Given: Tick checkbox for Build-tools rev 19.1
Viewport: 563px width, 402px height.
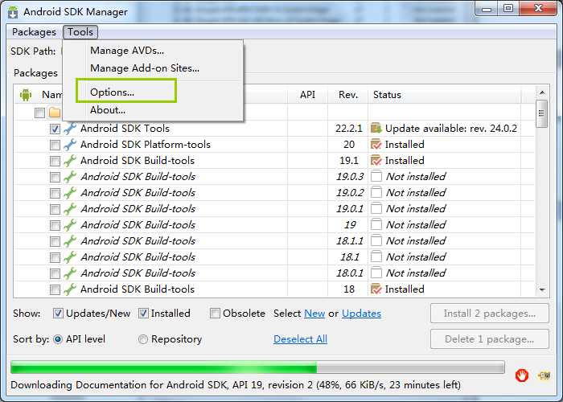Looking at the screenshot, I should [55, 161].
